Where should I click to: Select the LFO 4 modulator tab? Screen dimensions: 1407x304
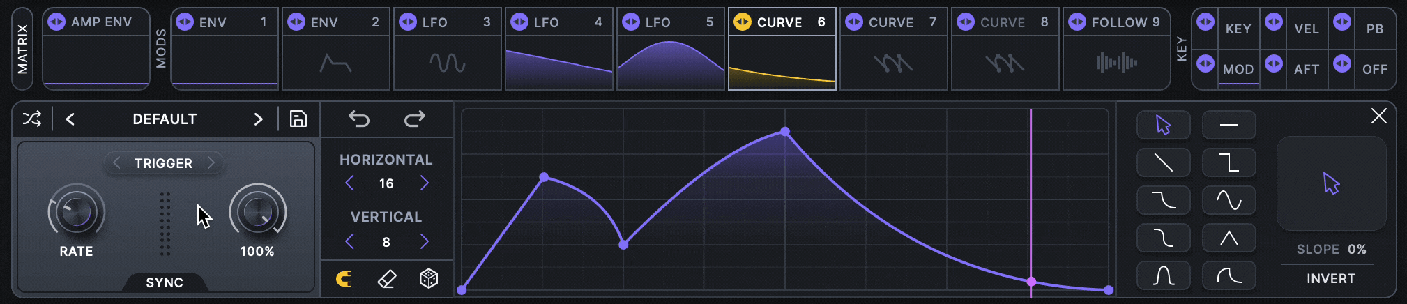point(559,49)
